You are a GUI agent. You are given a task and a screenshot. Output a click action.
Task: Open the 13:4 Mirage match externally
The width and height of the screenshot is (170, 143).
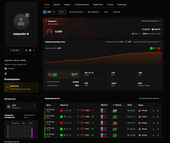(x=158, y=129)
